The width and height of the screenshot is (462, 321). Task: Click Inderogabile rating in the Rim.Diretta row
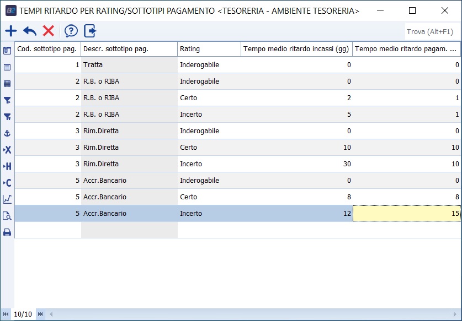coord(209,131)
